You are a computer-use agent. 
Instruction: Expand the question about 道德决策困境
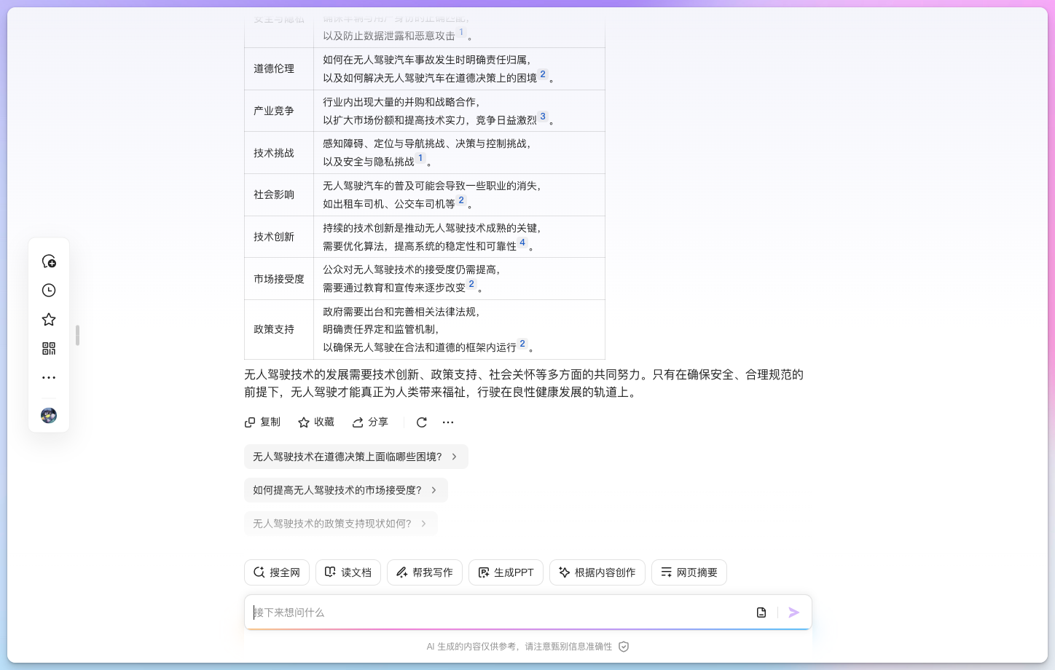coord(356,457)
